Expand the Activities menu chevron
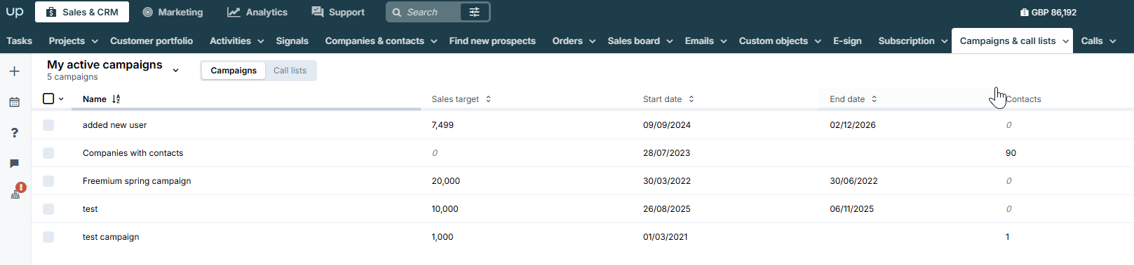The image size is (1134, 265). pos(261,41)
